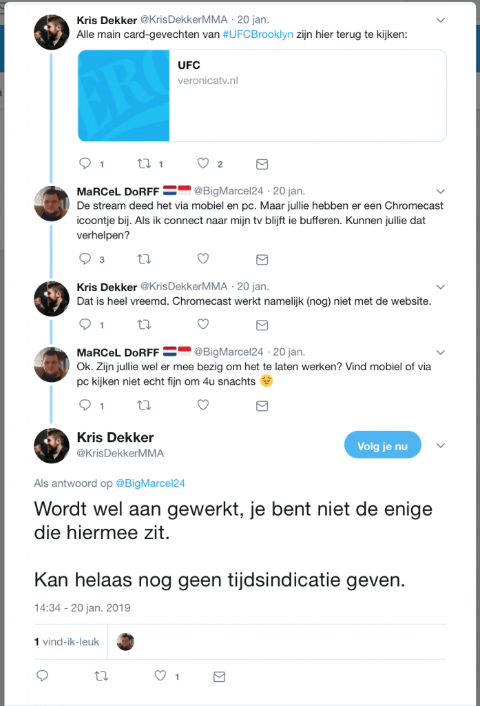Open MaRCeL DoRFF's profile picture
Screen dimensions: 480x706
[x=51, y=204]
